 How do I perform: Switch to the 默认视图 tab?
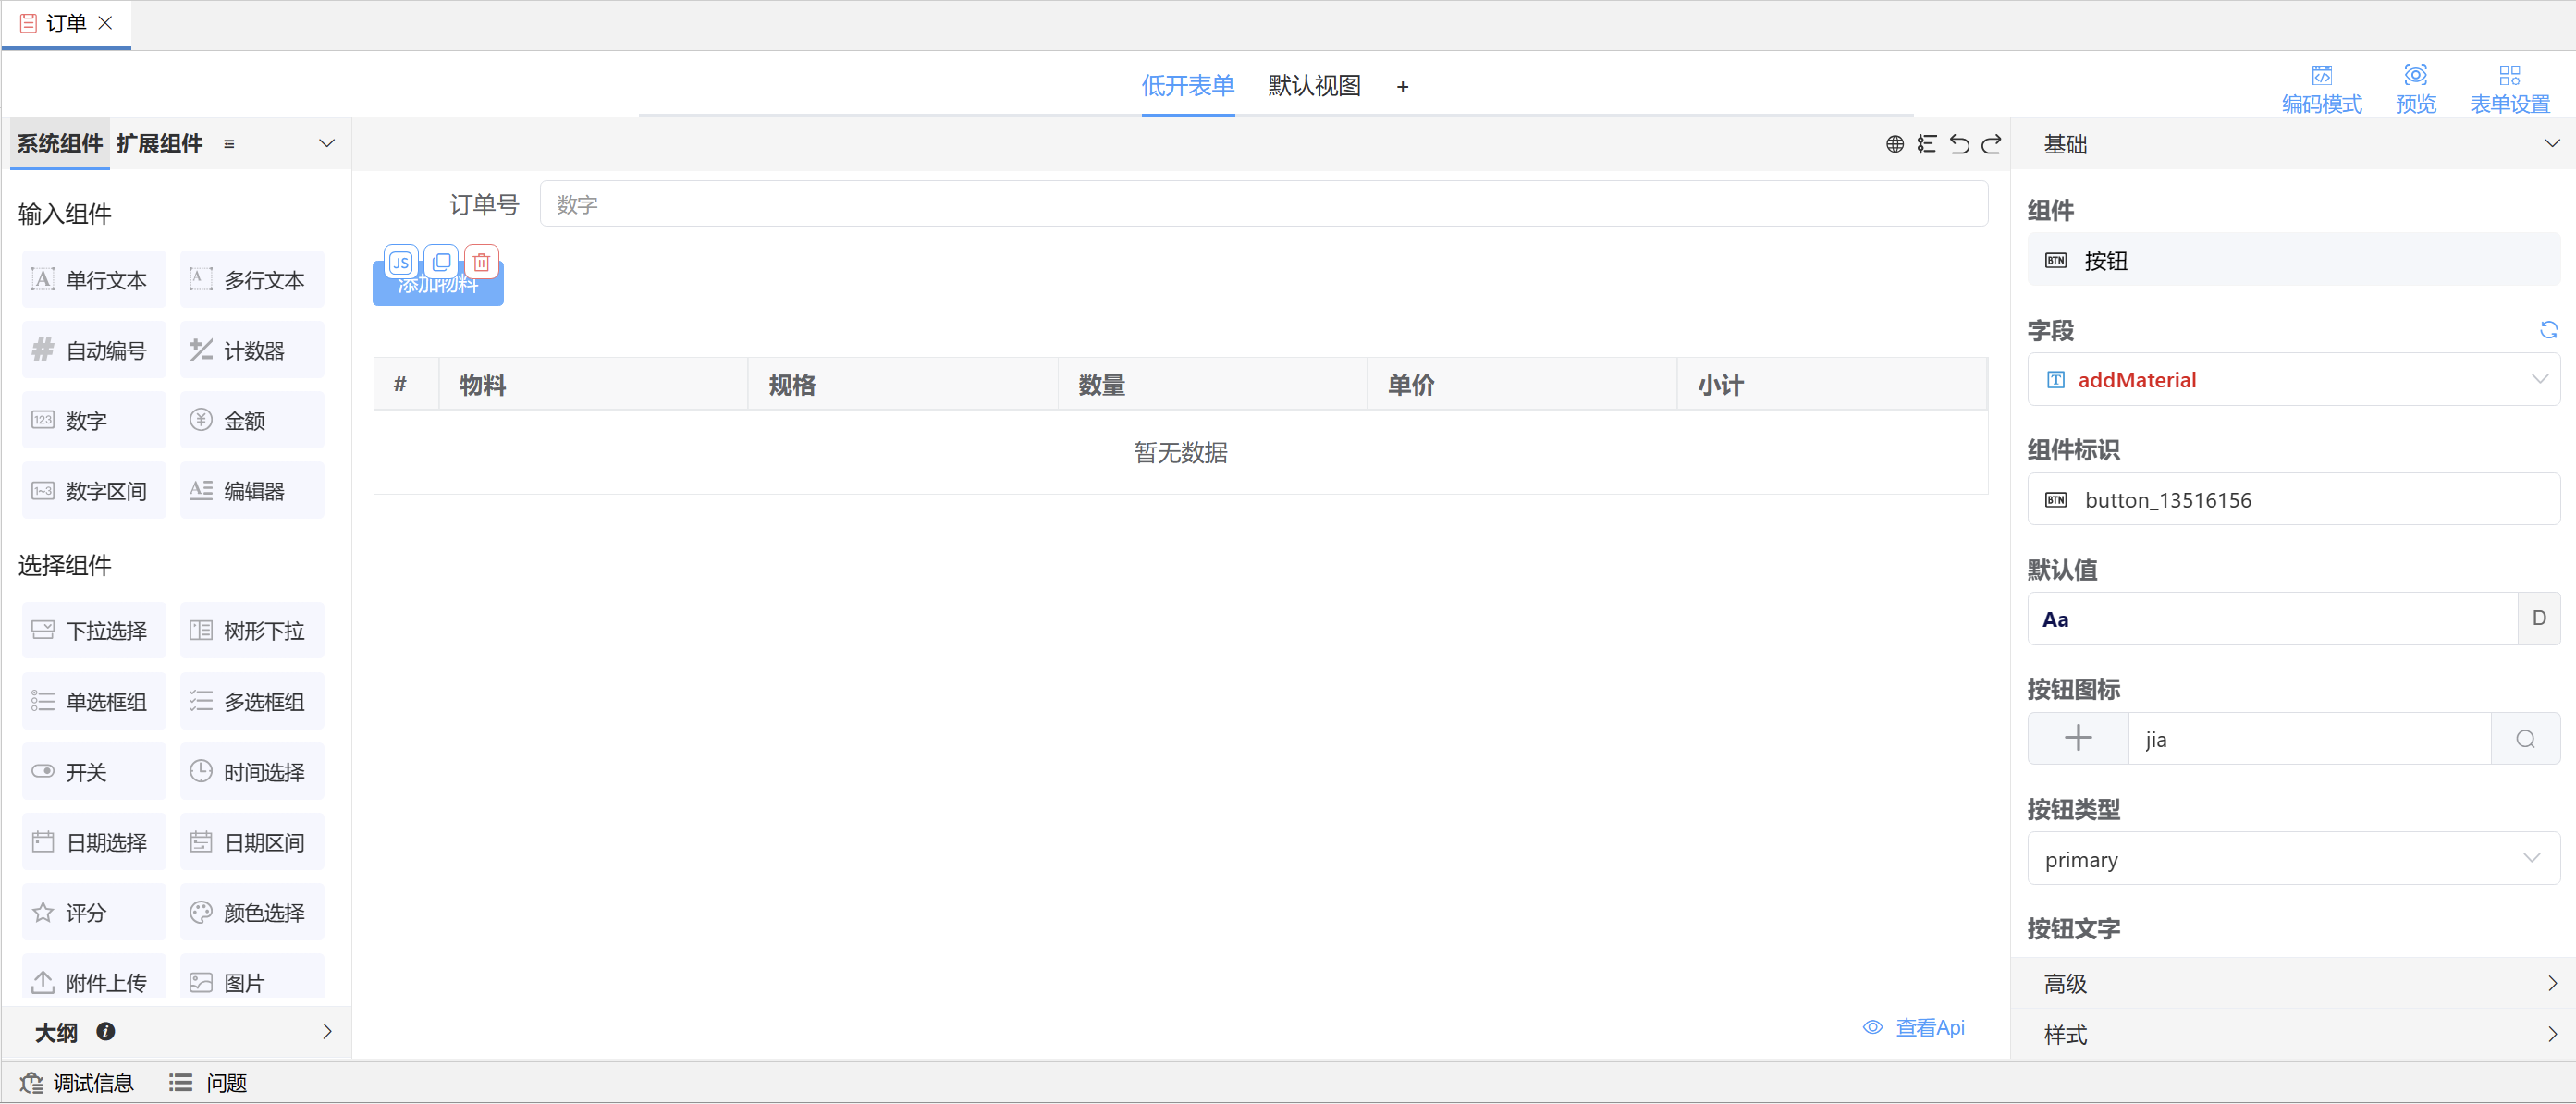point(1314,86)
